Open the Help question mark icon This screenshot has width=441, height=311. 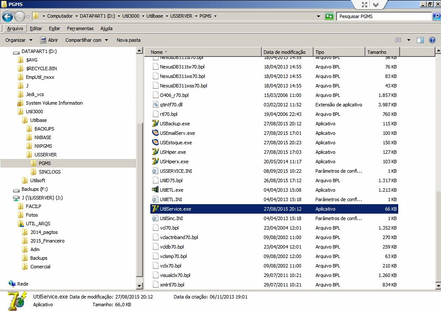coord(432,40)
